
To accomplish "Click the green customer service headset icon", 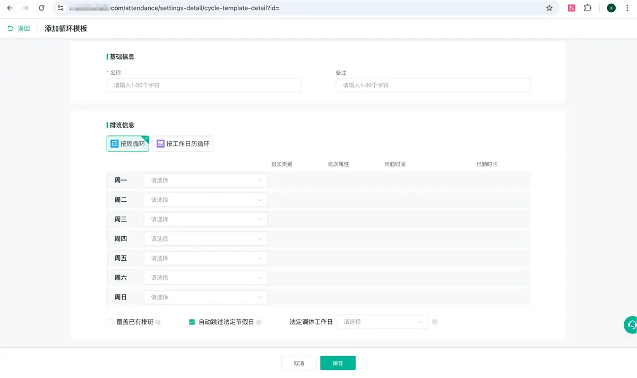I will point(631,324).
